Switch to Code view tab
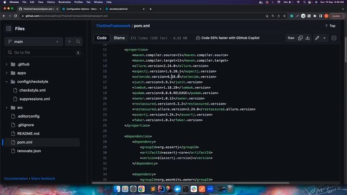 tap(101, 38)
